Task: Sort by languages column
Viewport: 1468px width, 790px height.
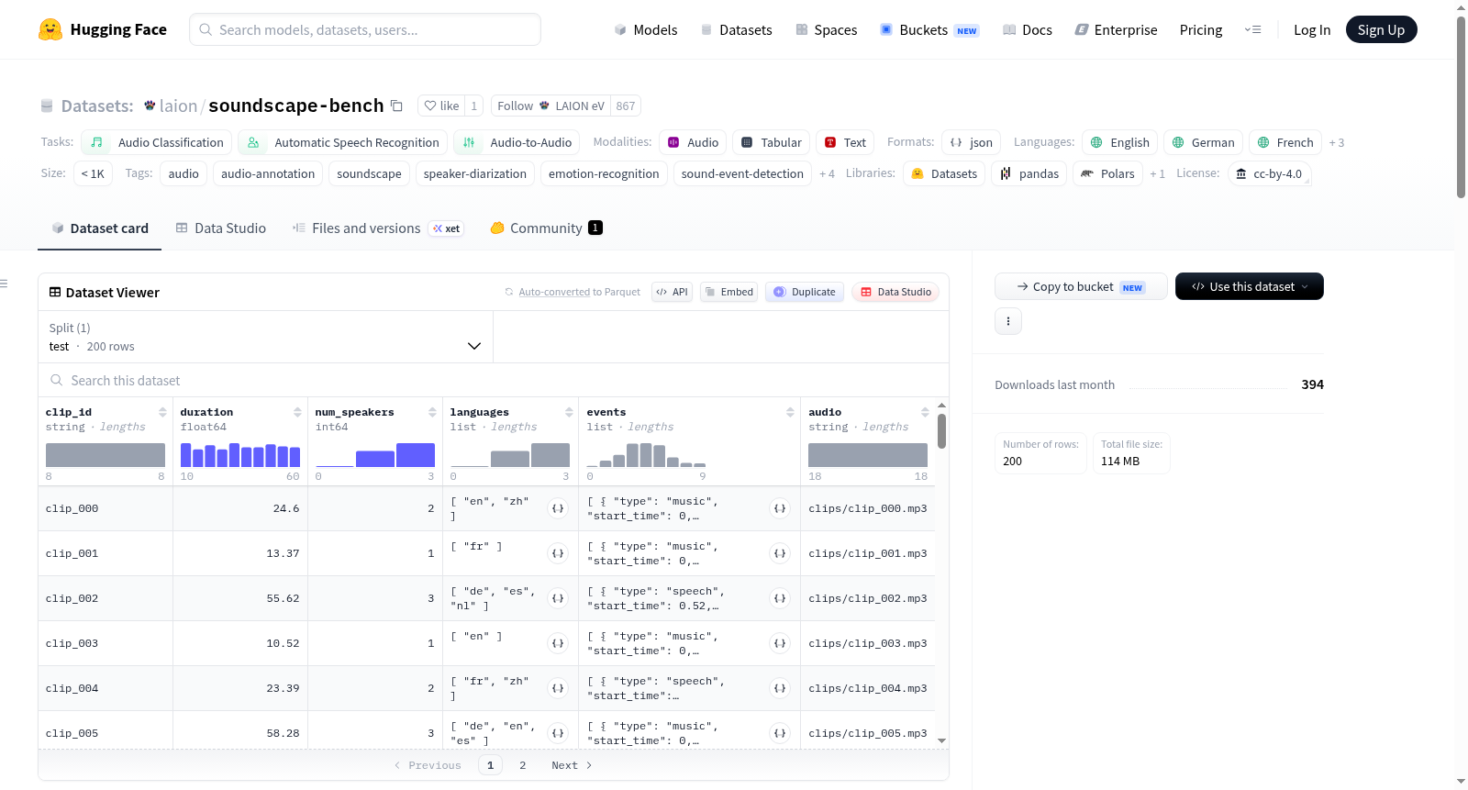Action: pyautogui.click(x=569, y=413)
